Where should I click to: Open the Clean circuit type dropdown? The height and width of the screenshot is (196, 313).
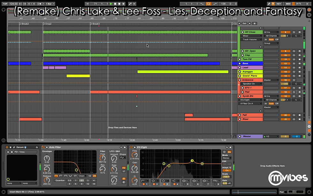(x=82, y=176)
